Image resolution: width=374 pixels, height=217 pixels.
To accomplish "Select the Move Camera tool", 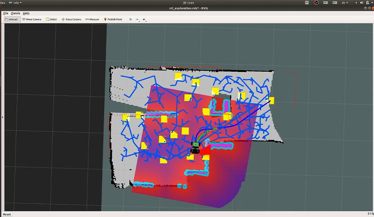I will 32,19.
